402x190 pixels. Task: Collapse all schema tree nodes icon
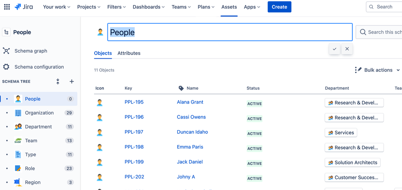click(58, 82)
